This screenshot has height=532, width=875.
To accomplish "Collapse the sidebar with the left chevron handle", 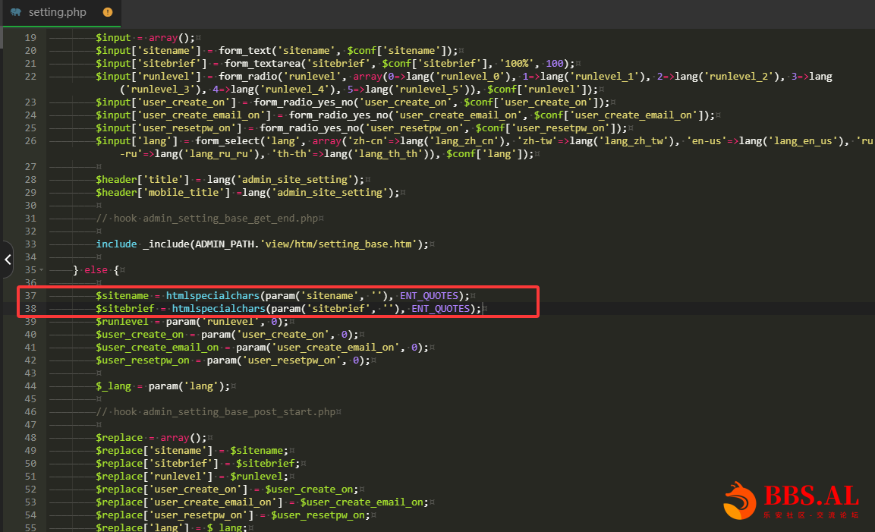I will [x=8, y=260].
